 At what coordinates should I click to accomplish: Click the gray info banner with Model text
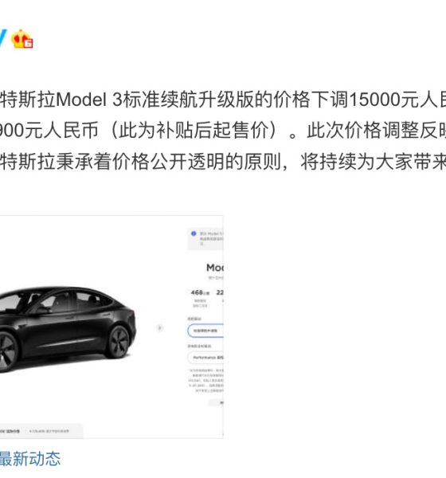[205, 239]
